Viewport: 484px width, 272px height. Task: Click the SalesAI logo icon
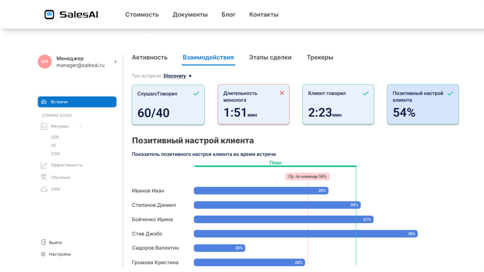[50, 15]
